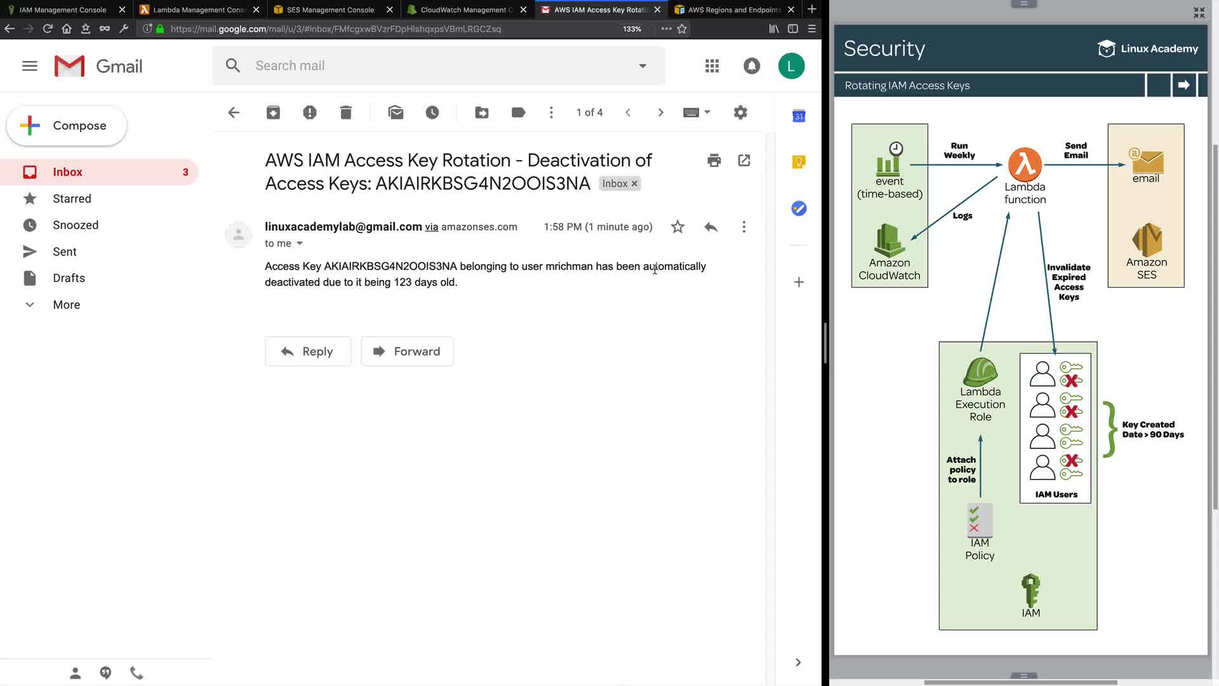Switch to Lambda Management Console tab
This screenshot has height=686, width=1219.
click(x=198, y=10)
